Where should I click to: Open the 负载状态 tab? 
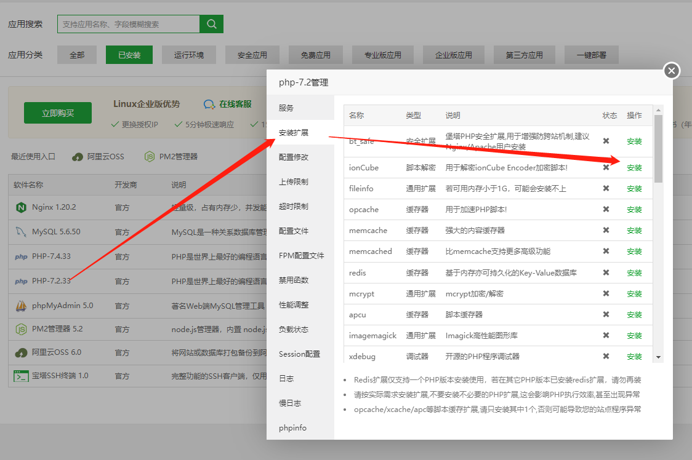tap(300, 330)
